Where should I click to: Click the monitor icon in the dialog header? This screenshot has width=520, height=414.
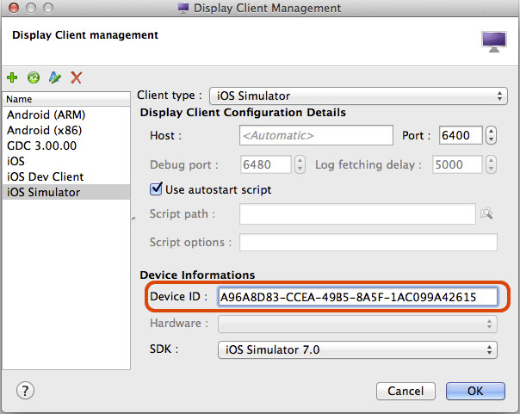click(x=493, y=41)
